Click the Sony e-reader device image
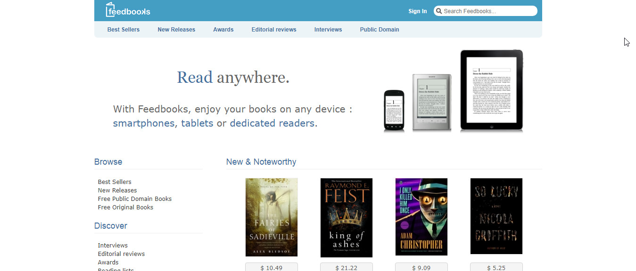 tap(432, 103)
